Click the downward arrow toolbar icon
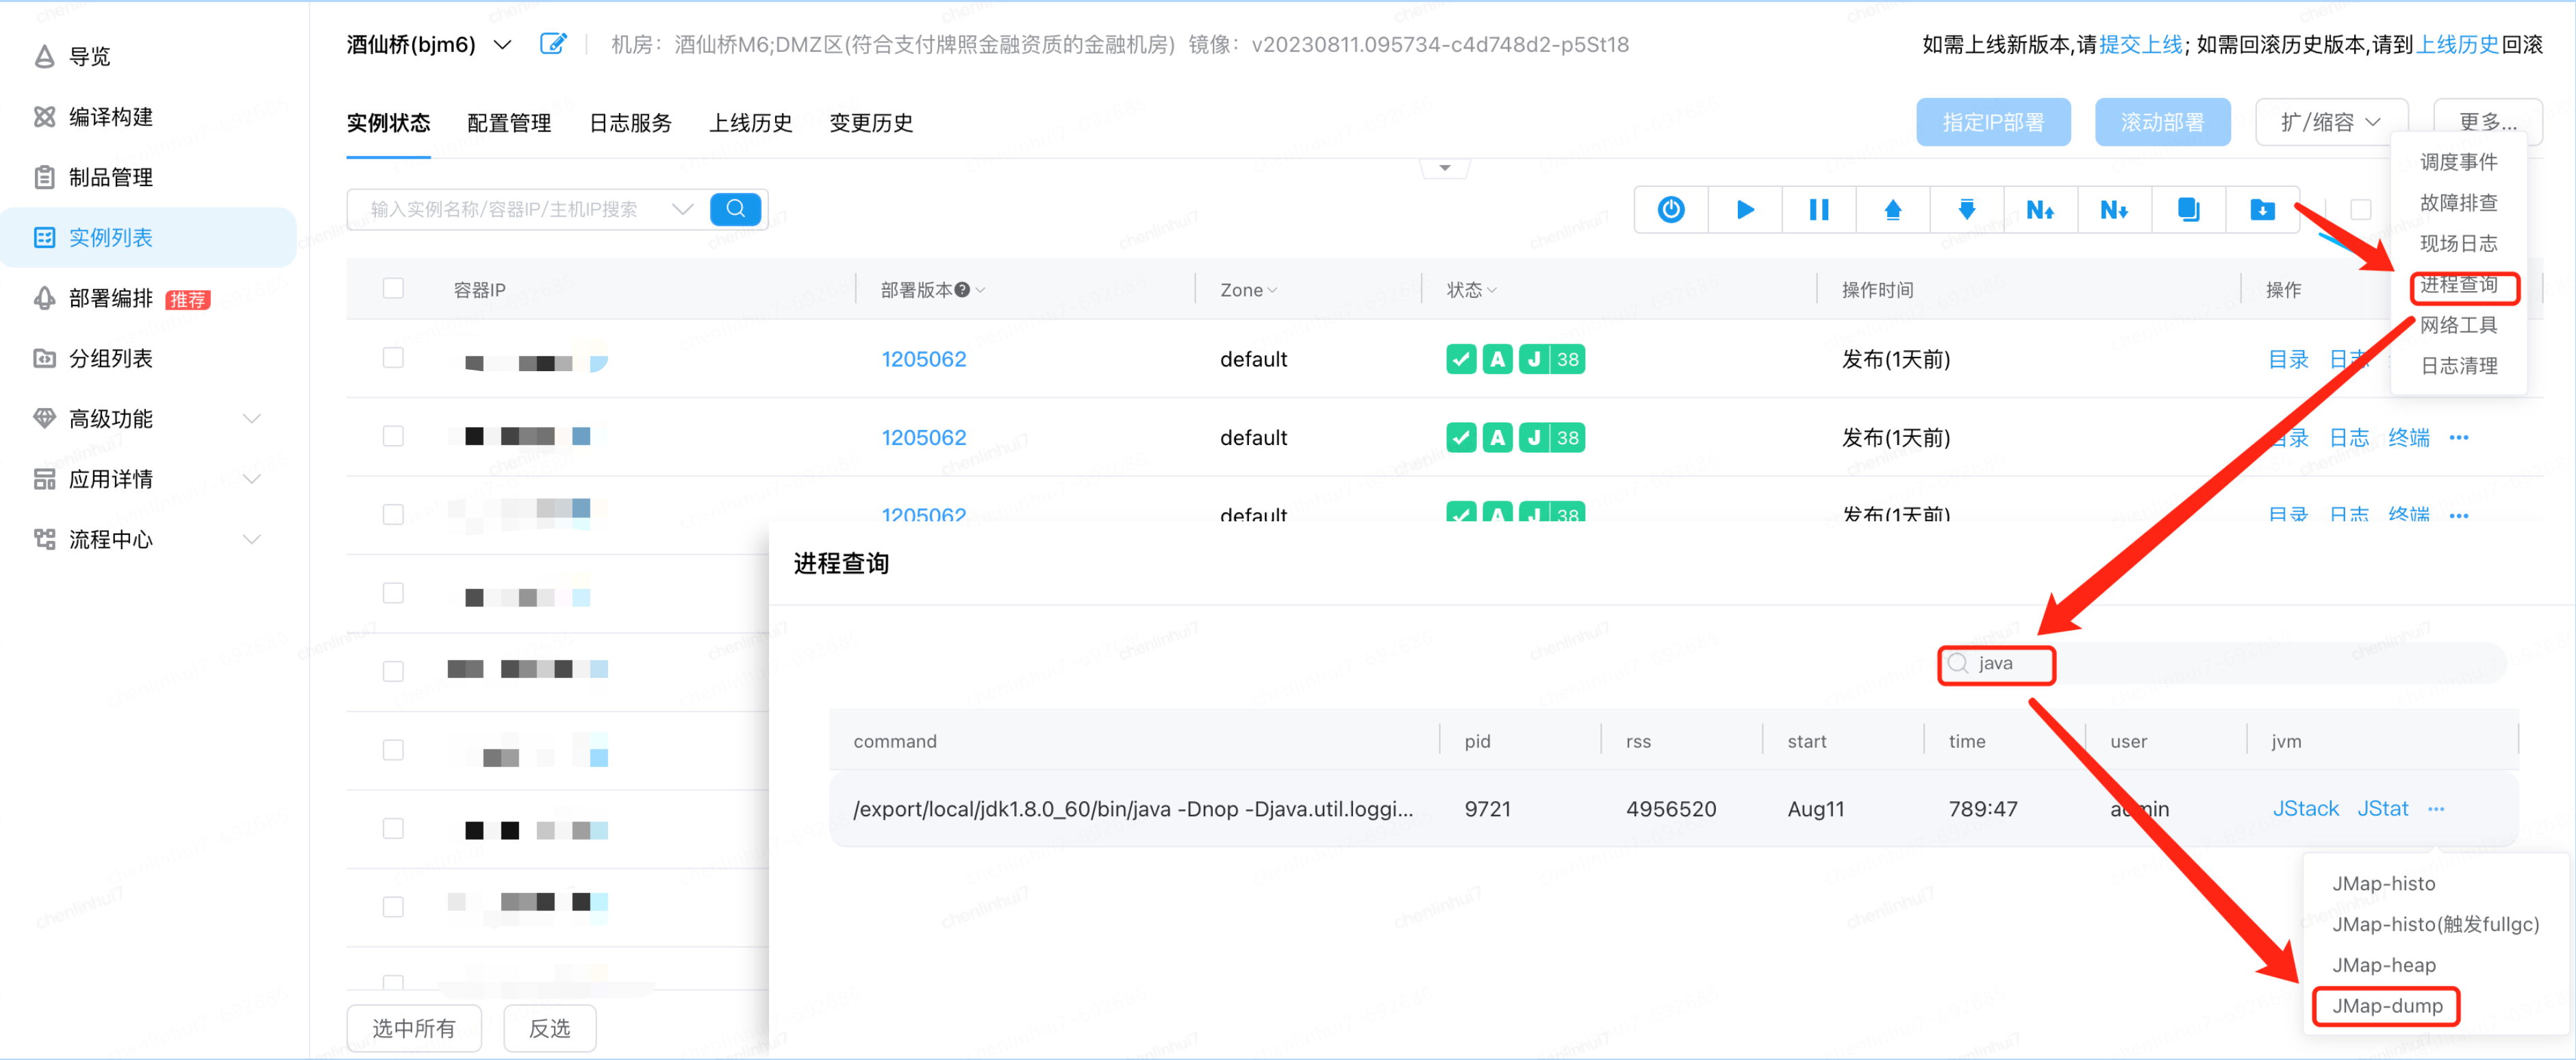Viewport: 2576px width, 1060px height. (x=1966, y=209)
